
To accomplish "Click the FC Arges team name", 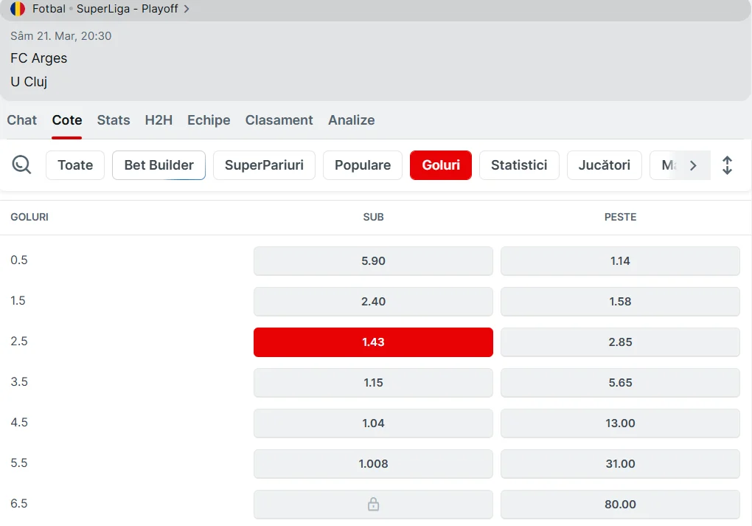I will pyautogui.click(x=39, y=58).
